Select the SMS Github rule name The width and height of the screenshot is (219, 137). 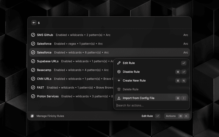(x=45, y=35)
